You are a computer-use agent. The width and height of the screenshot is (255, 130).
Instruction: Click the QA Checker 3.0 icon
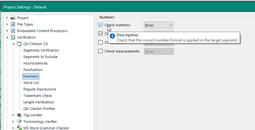tap(19, 44)
